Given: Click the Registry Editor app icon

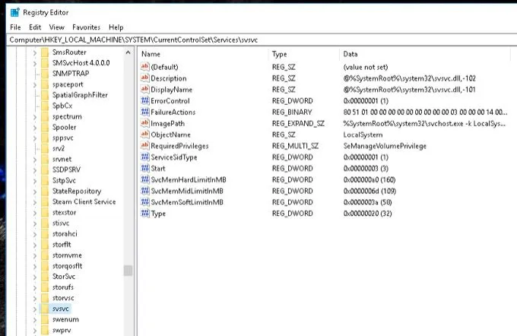Looking at the screenshot, I should coord(15,12).
